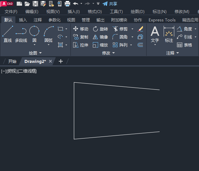Viewport: 199px width, 171px height.
Task: Activate the Move (移动) tool
Action: pos(80,29)
